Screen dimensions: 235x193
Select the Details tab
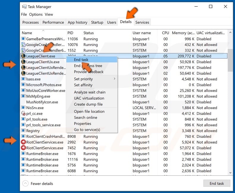[x=126, y=22]
